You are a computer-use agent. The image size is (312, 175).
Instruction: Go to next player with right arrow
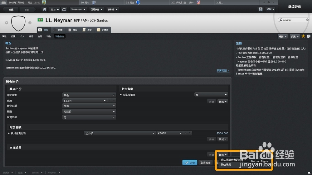pos(30,23)
